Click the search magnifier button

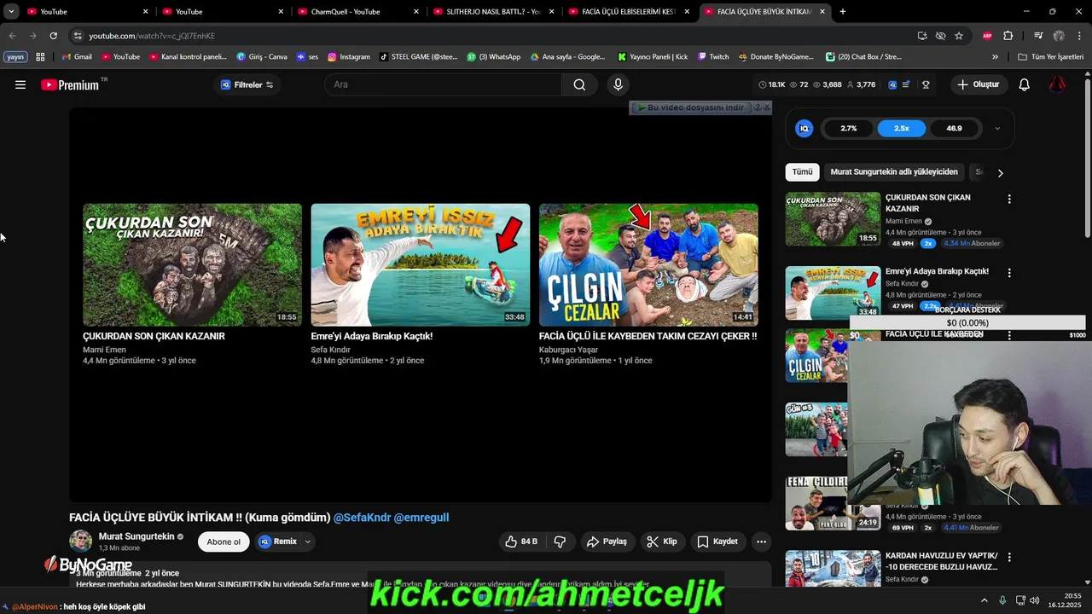pos(579,84)
